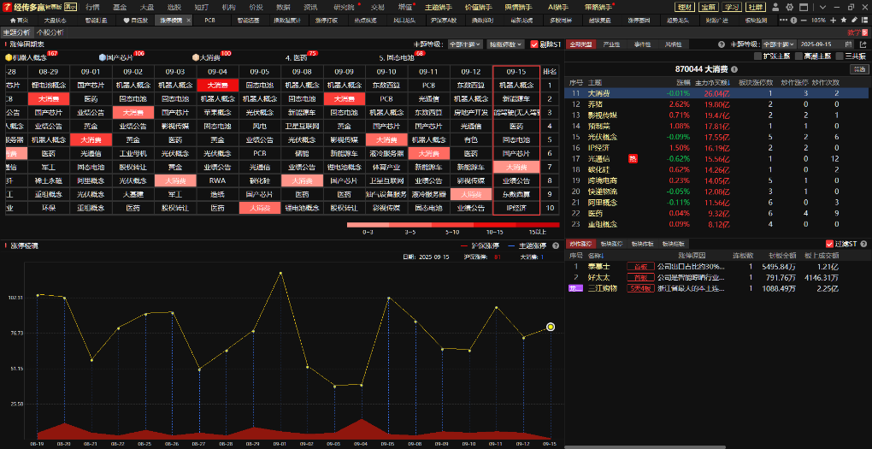Click the 学习 button
This screenshot has height=449, width=872.
click(x=732, y=7)
